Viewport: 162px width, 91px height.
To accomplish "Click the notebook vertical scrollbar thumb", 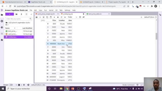I will [x=156, y=36].
